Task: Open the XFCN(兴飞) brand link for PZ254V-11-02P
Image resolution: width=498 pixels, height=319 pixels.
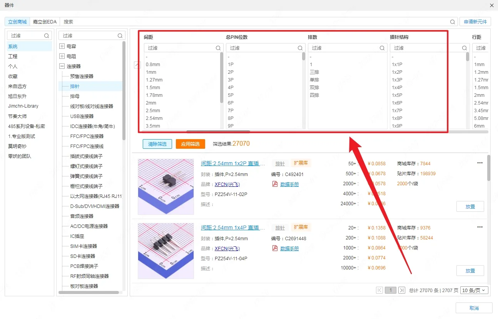Action: click(227, 184)
